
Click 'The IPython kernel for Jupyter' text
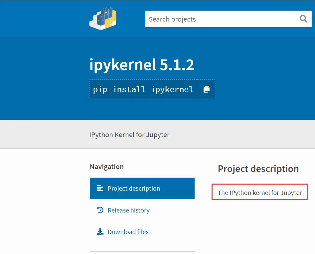pyautogui.click(x=260, y=193)
